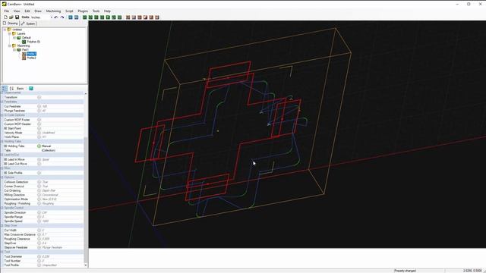Create a new file via toolbar icon
Image resolution: width=486 pixels, height=273 pixels.
click(5, 17)
